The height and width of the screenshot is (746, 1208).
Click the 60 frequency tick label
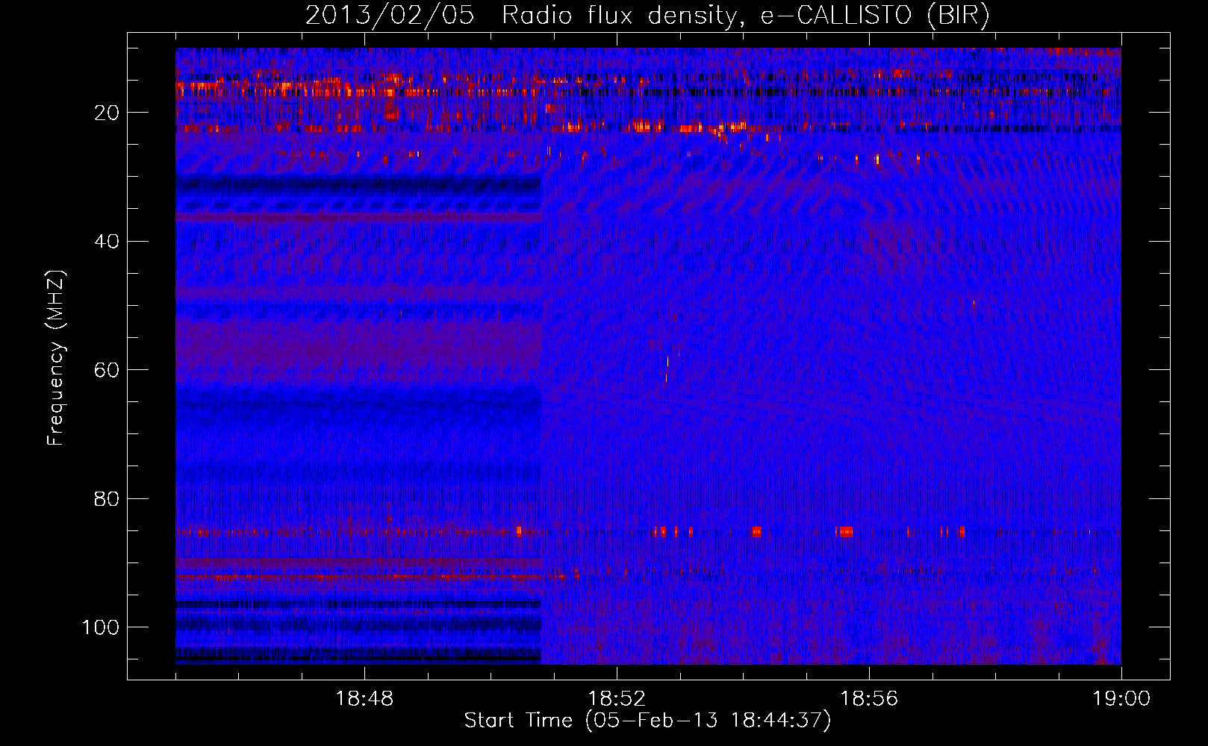pos(107,370)
